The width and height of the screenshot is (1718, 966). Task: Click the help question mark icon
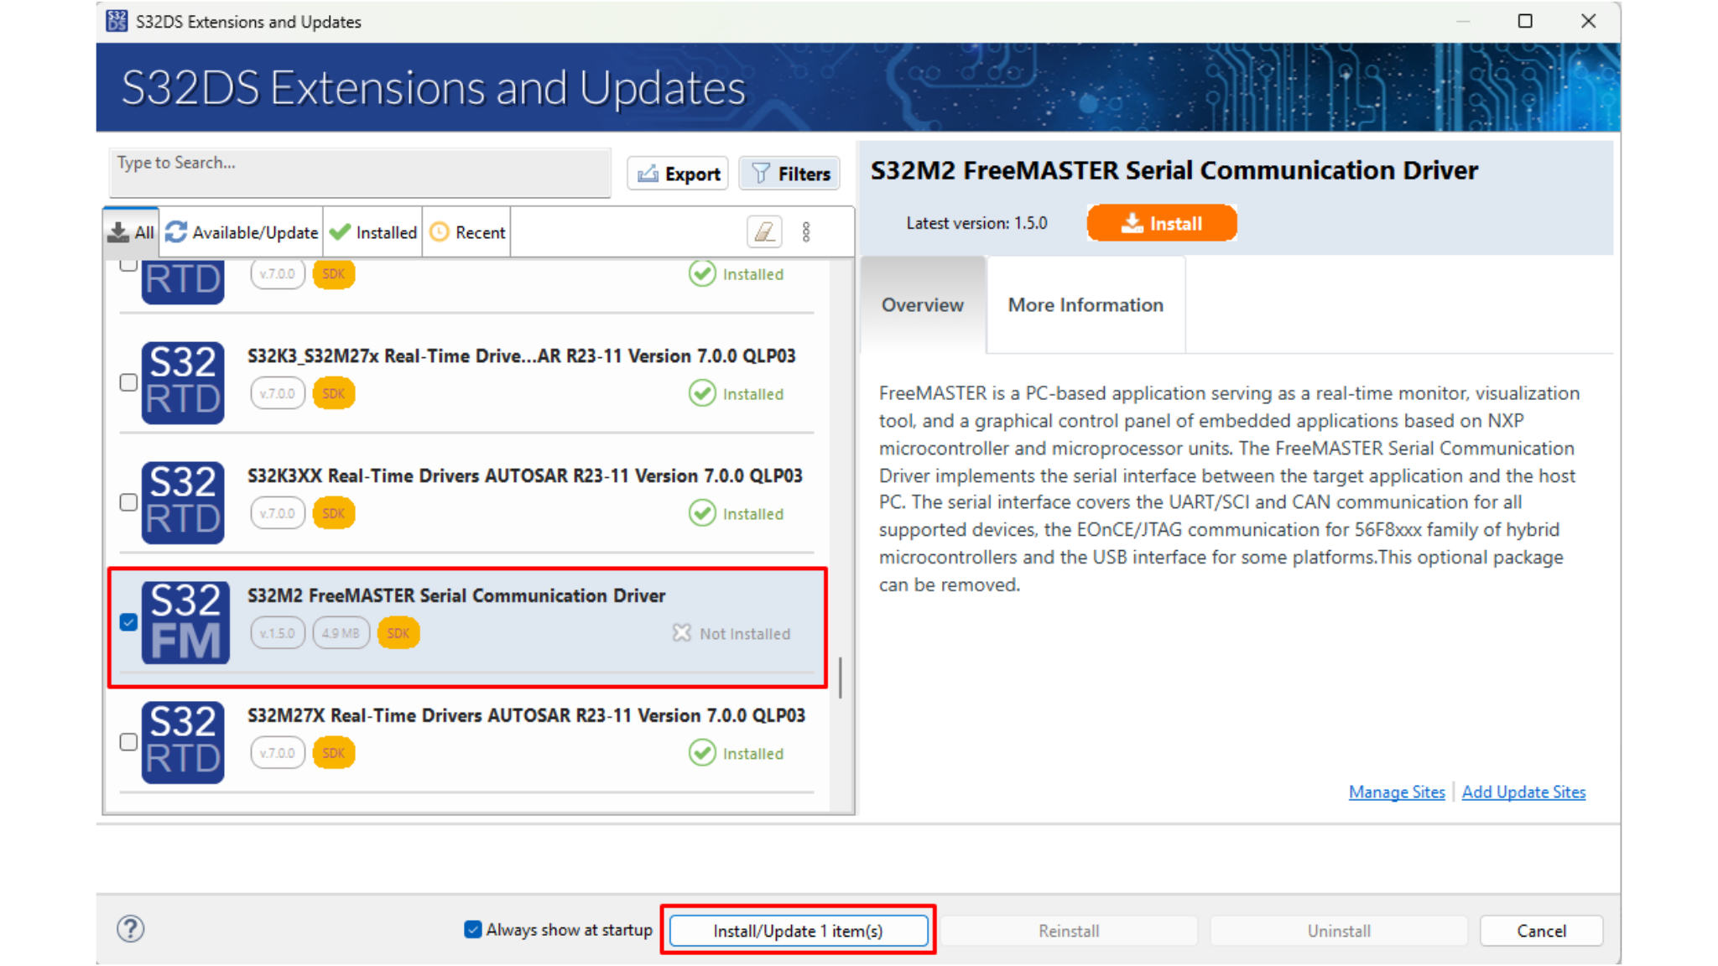point(131,929)
